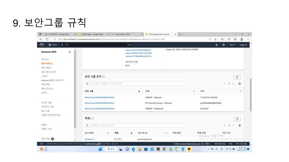The width and height of the screenshot is (289, 162).
Task: Open 권장 사항 in the sidebar
Action: coord(45,139)
